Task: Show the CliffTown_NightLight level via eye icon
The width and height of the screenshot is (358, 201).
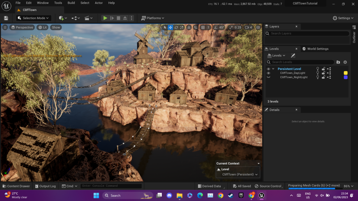Action: 268,77
